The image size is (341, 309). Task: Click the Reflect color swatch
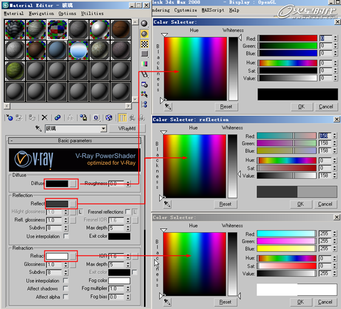(x=57, y=203)
